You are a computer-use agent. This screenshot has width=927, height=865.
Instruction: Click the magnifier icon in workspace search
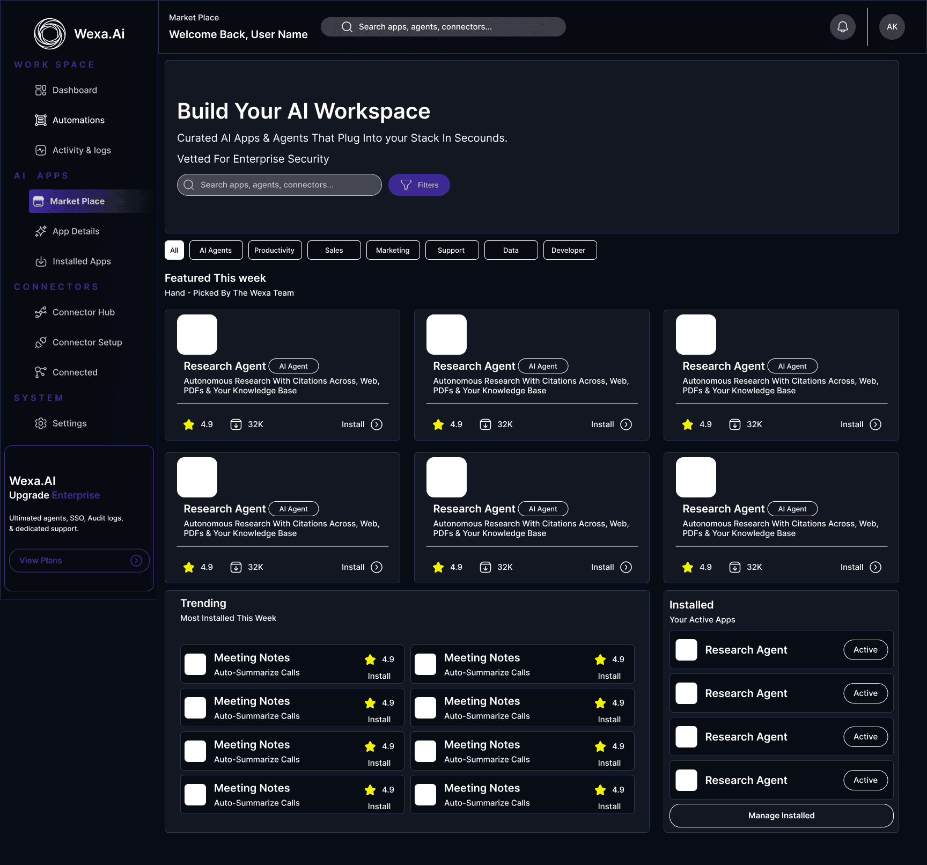coord(189,185)
